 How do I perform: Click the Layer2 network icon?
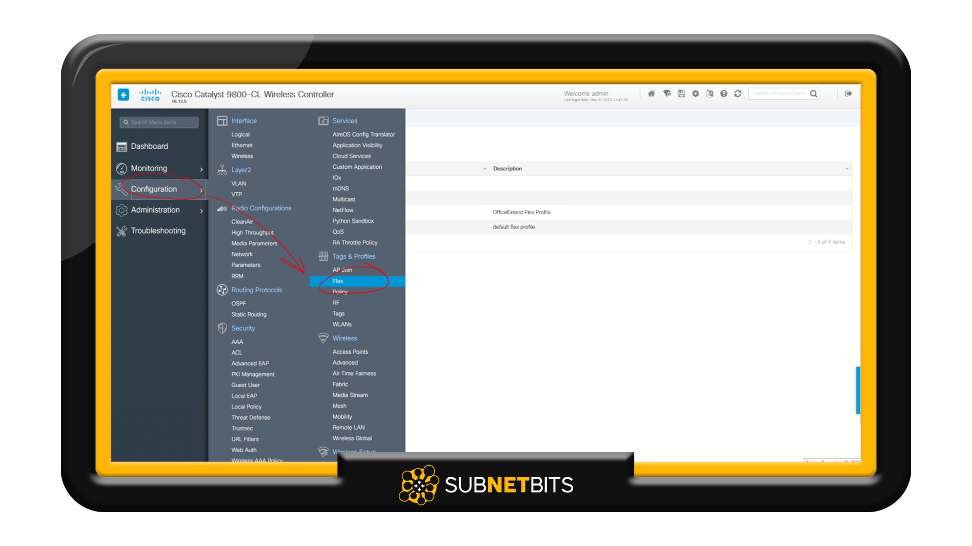tap(222, 170)
